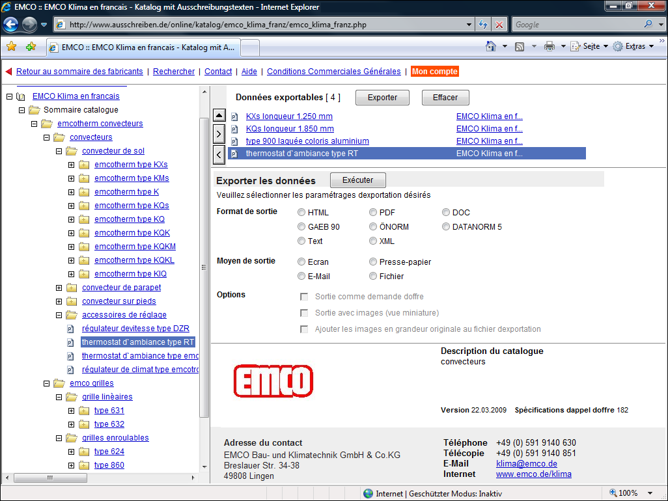This screenshot has height=501, width=668.
Task: Open the Favorites star icon
Action: (11, 47)
